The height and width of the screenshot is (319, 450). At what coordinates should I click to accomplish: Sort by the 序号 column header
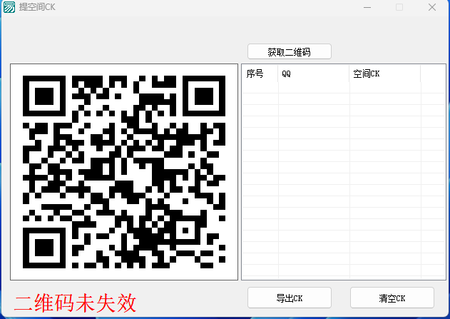260,74
